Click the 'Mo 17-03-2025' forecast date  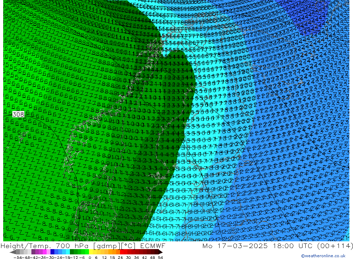pyautogui.click(x=235, y=246)
